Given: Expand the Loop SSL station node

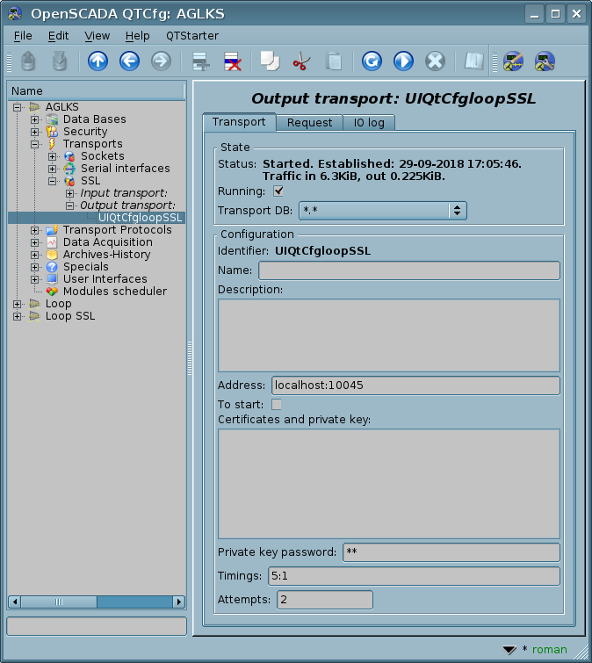Looking at the screenshot, I should click(x=17, y=316).
